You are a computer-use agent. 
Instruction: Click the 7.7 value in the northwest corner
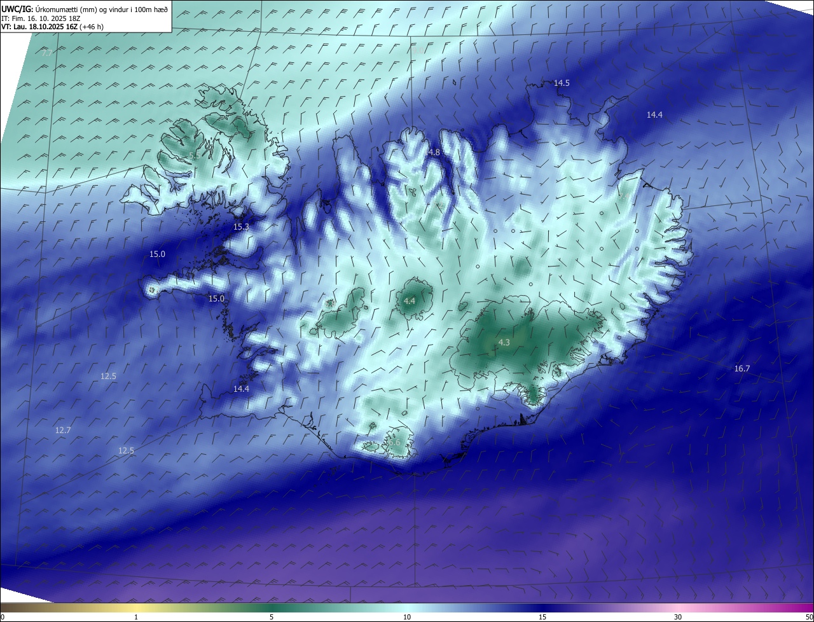47,53
